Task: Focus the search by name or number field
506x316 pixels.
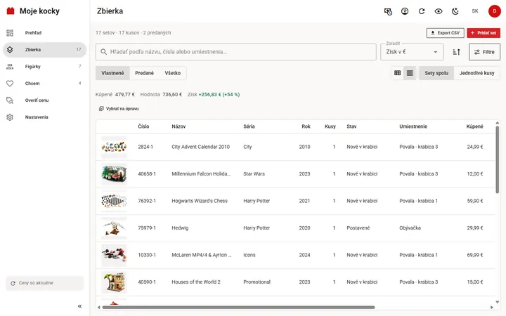Action: [x=236, y=52]
